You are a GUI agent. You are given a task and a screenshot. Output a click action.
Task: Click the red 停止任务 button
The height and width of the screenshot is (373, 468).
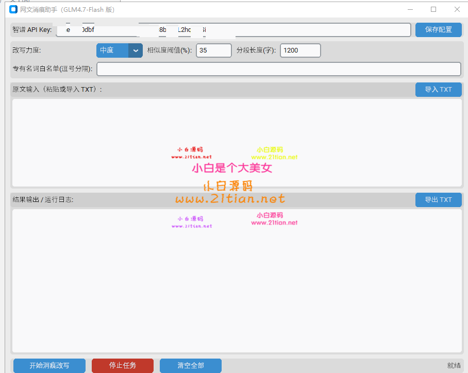[x=123, y=366]
